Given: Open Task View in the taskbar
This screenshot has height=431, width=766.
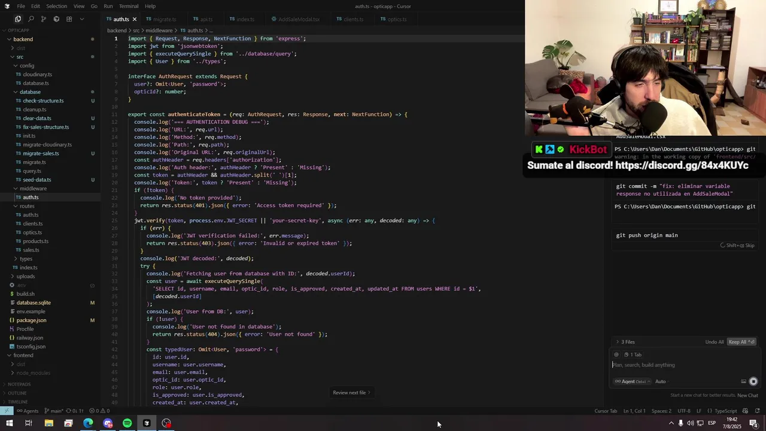Looking at the screenshot, I should tap(28, 423).
